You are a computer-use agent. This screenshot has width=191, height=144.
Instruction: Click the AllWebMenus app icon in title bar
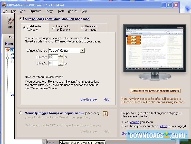(4, 5)
